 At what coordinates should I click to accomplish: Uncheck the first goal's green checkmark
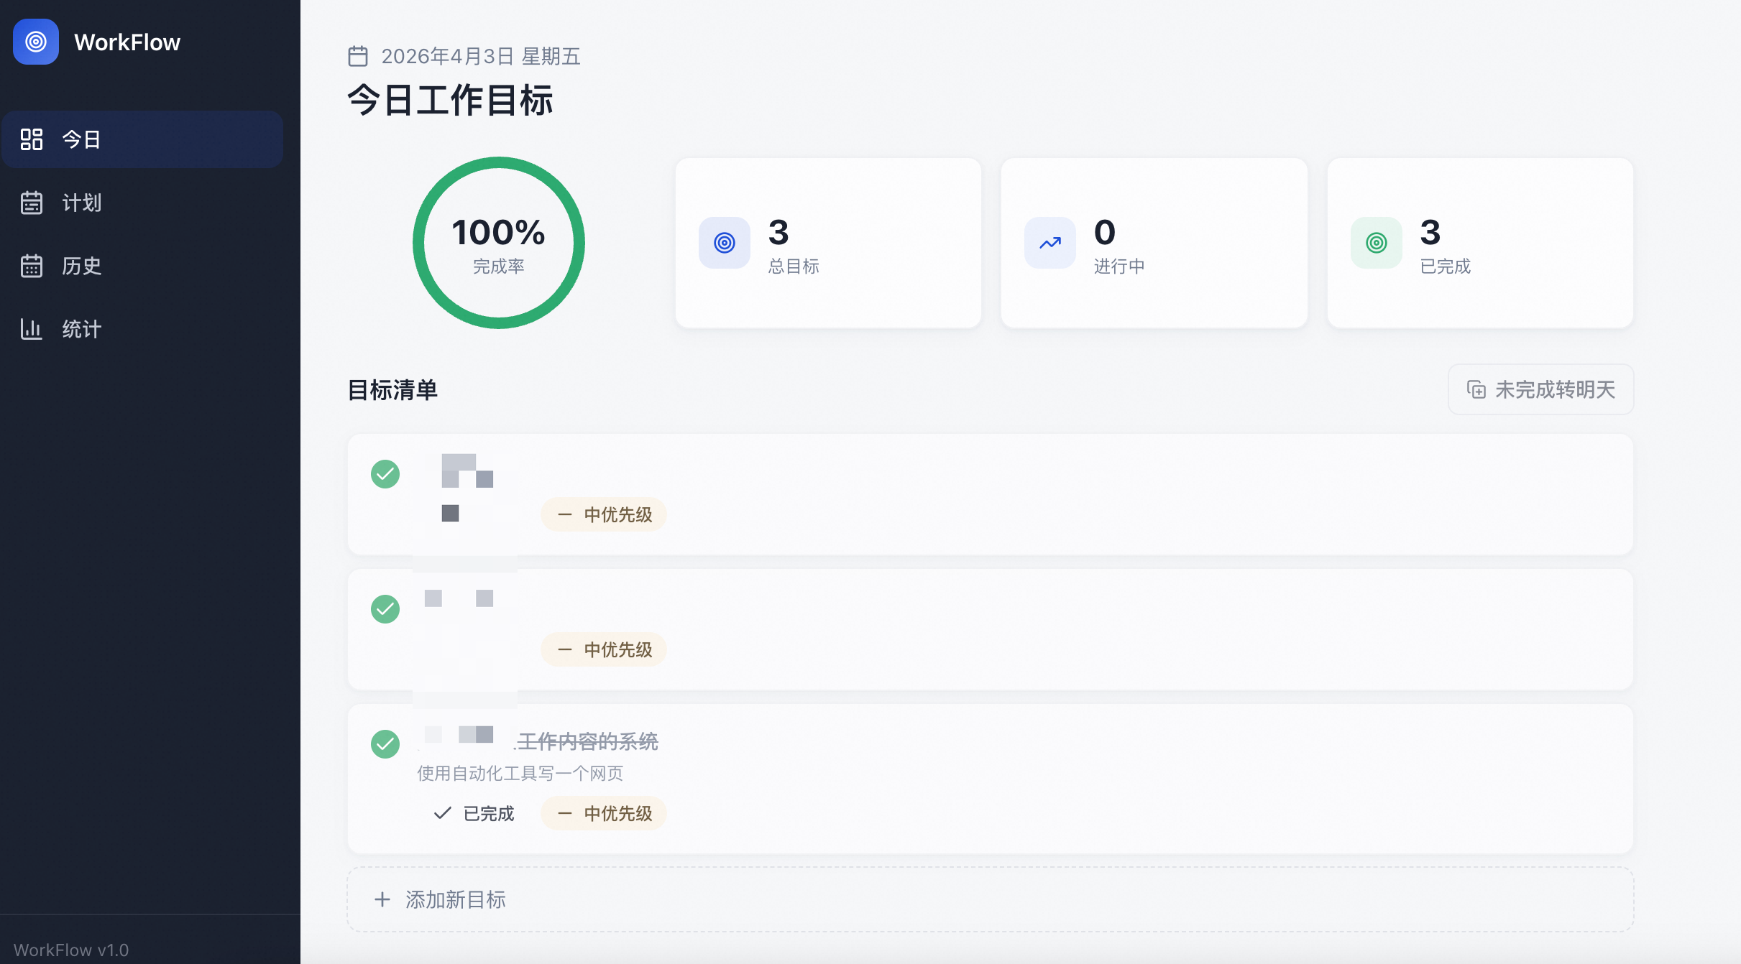click(385, 474)
